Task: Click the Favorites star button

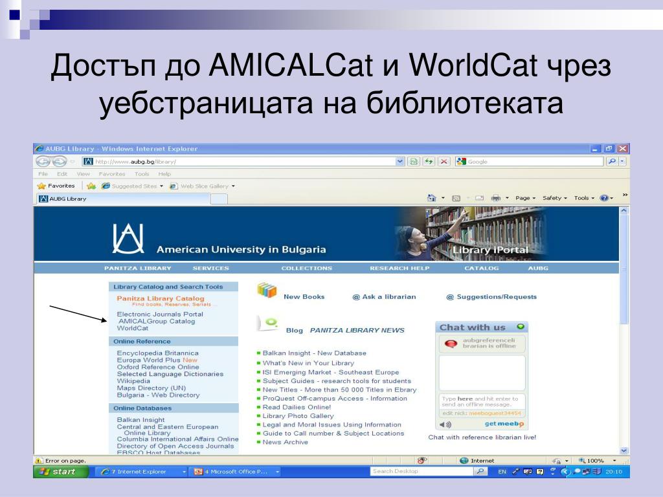Action: (56, 186)
